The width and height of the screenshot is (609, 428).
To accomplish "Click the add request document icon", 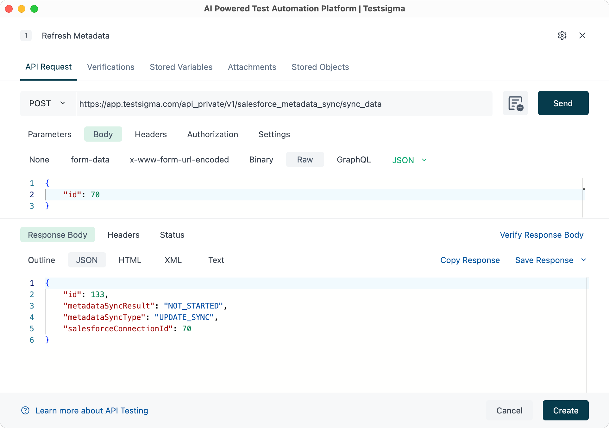I will pos(515,103).
